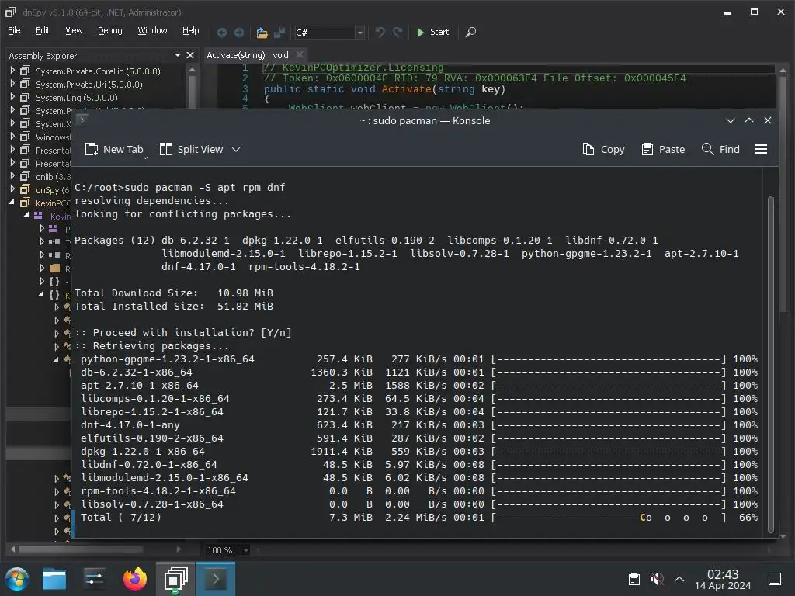
Task: Open system settings taskbar icon
Action: point(95,579)
